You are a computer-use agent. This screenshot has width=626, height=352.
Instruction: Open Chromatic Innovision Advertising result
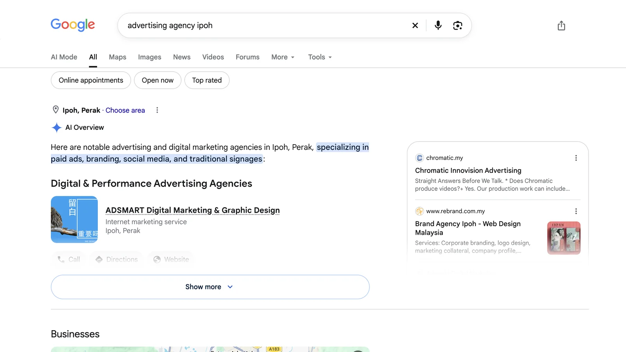(468, 171)
